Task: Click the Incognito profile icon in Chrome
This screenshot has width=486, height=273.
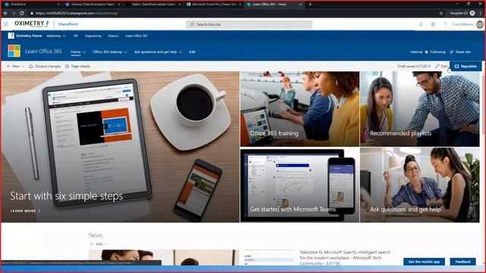Action: (472, 13)
